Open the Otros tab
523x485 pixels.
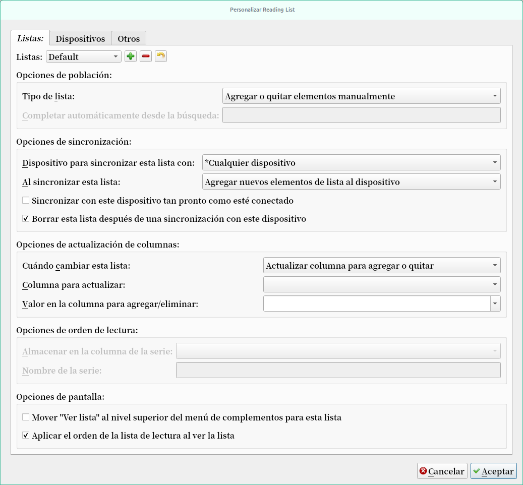tap(129, 39)
